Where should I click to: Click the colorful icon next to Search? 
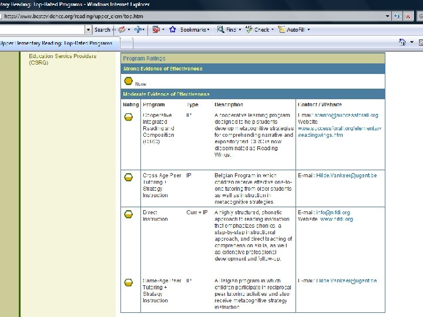click(122, 30)
